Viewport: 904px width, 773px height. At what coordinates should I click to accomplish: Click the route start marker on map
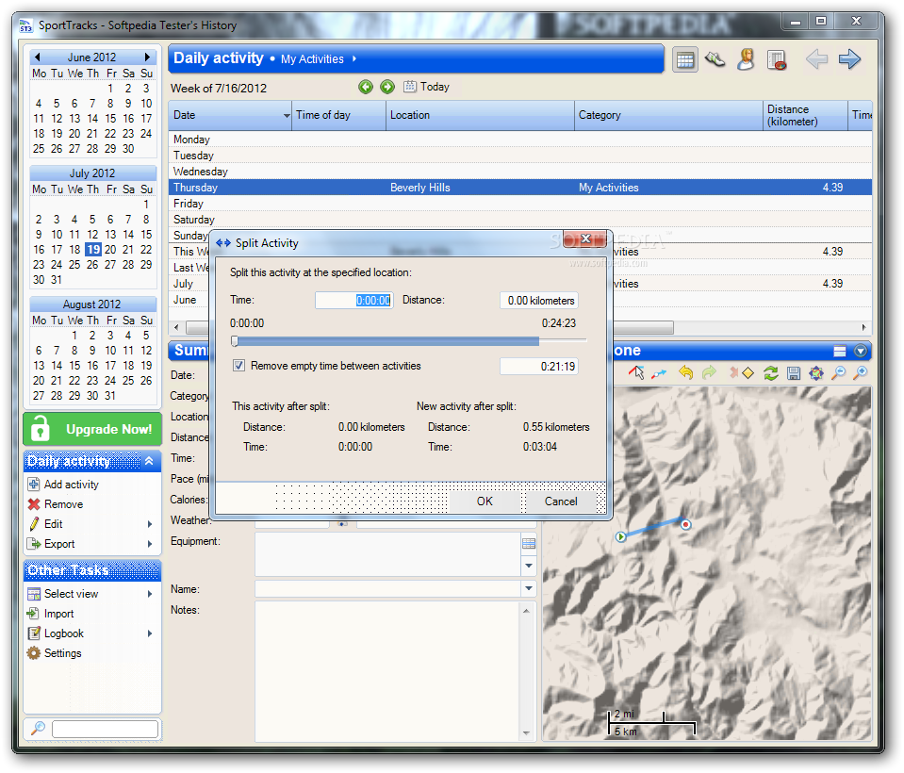(621, 537)
